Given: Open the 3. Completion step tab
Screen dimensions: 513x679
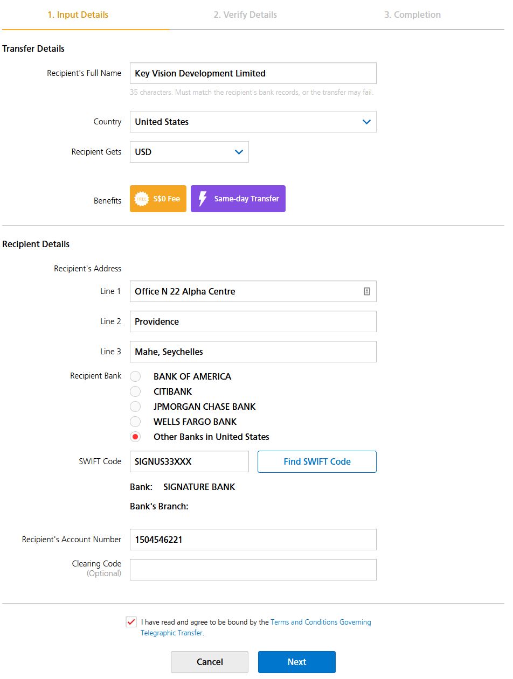Looking at the screenshot, I should point(412,15).
